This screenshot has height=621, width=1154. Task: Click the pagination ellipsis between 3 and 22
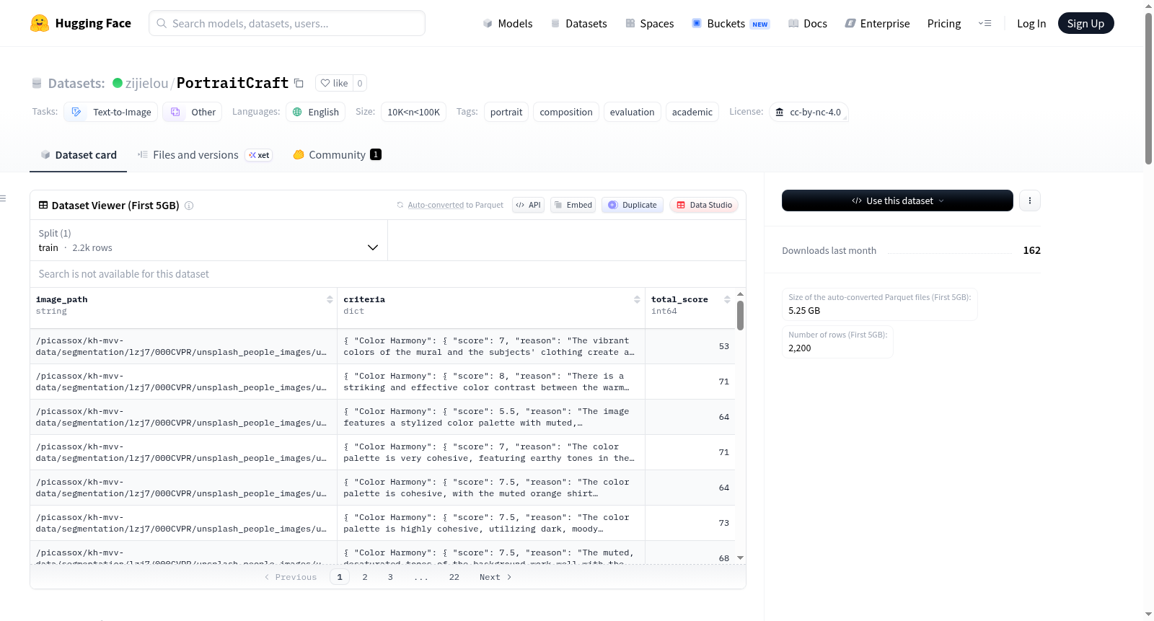coord(421,577)
